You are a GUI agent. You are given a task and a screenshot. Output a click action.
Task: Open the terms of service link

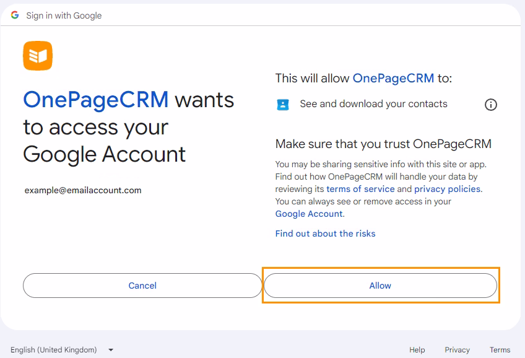coord(360,189)
